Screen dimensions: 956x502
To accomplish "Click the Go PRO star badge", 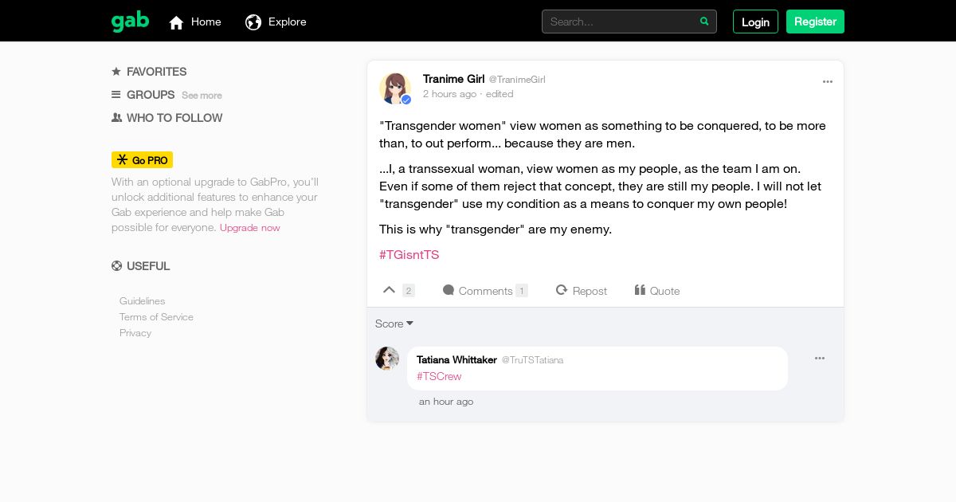I will click(142, 160).
